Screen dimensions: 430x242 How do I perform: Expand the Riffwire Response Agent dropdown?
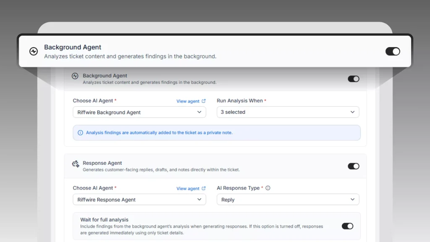click(139, 200)
